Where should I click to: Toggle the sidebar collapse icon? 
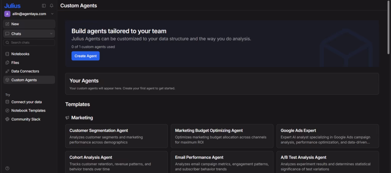(x=44, y=5)
